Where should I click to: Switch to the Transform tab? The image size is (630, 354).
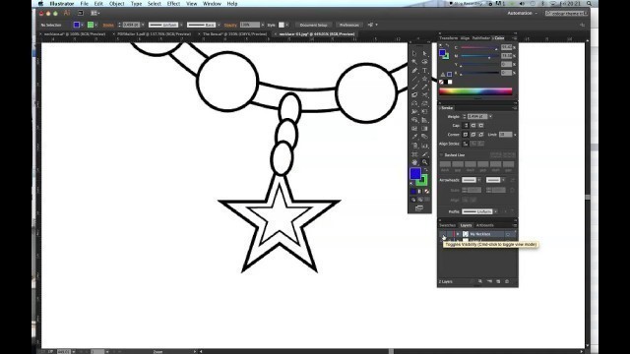click(449, 38)
